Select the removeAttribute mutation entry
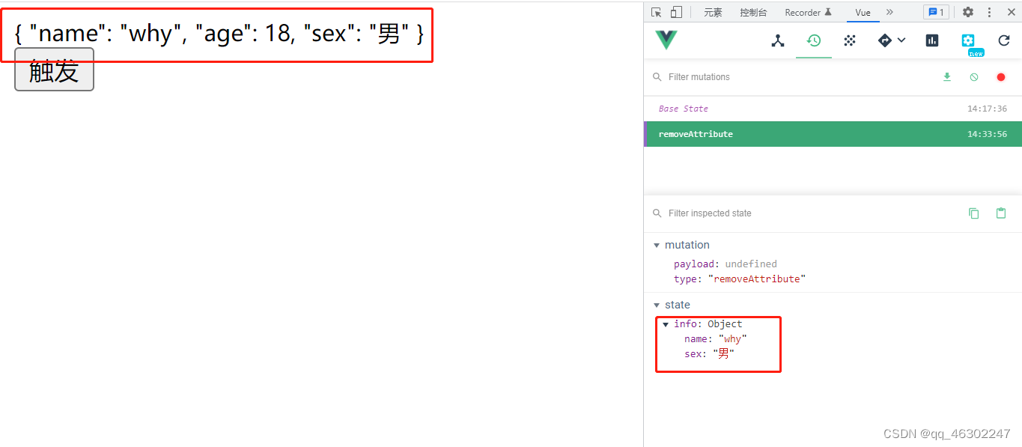This screenshot has height=447, width=1022. point(833,134)
